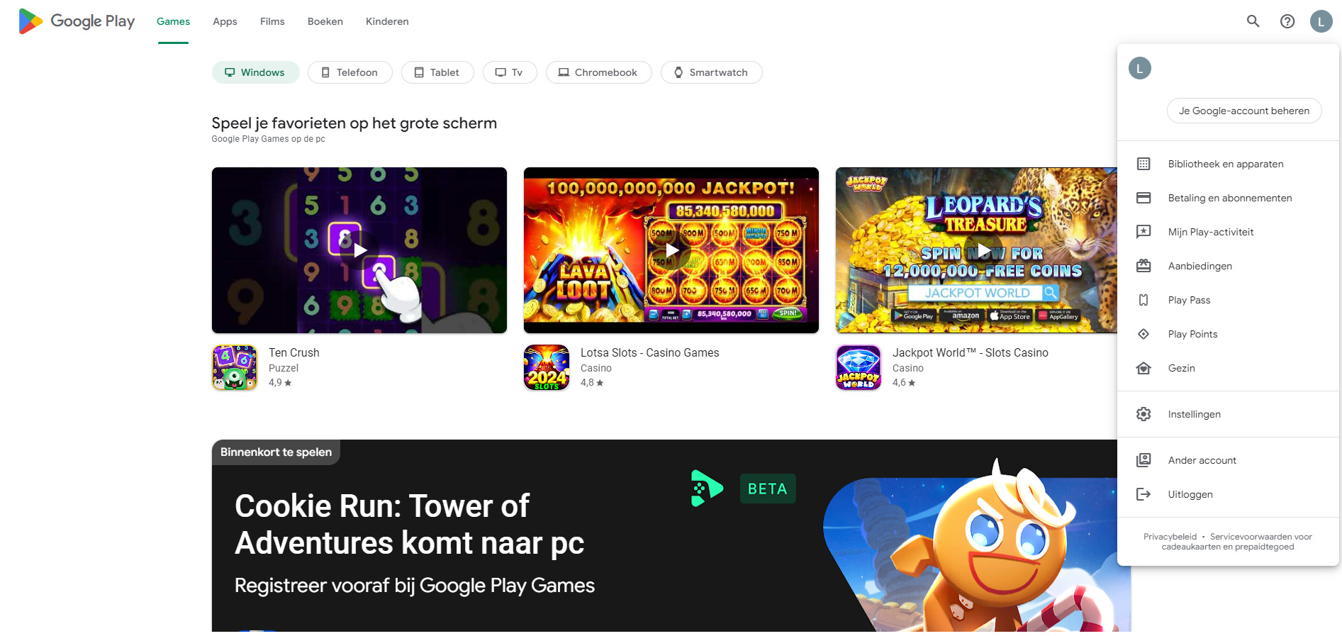The width and height of the screenshot is (1342, 636).
Task: Open Gezin menu item
Action: tap(1228, 368)
